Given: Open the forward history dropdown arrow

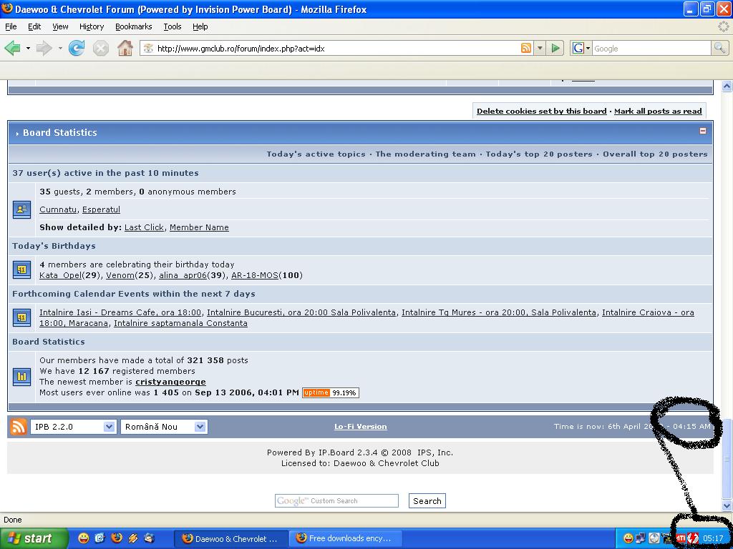Looking at the screenshot, I should pyautogui.click(x=60, y=48).
